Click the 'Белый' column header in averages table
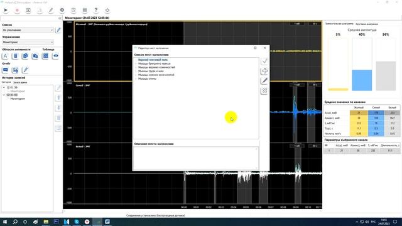The image size is (402, 226). [x=392, y=107]
